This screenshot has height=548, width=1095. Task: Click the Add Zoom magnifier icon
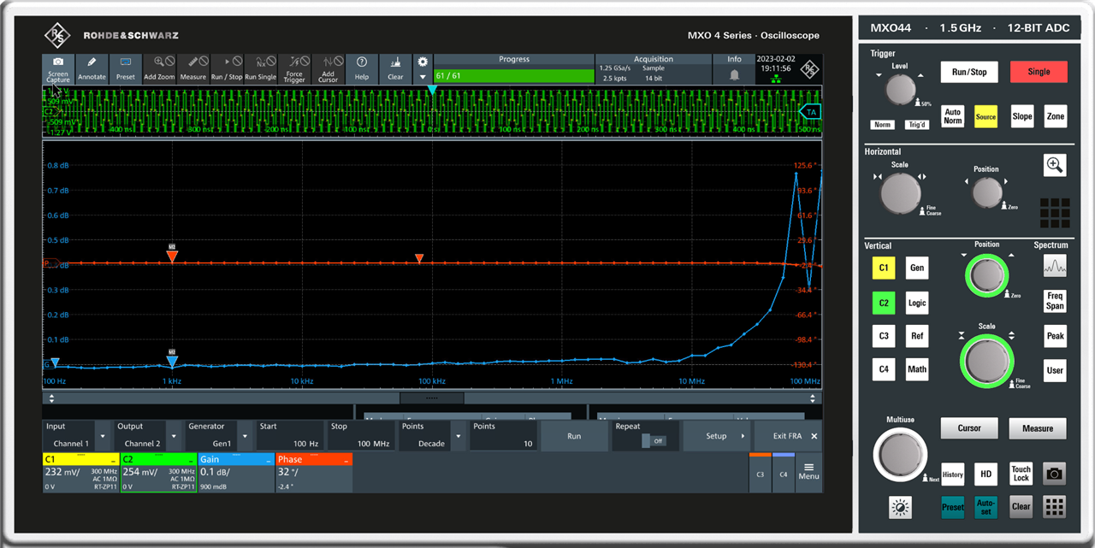159,68
